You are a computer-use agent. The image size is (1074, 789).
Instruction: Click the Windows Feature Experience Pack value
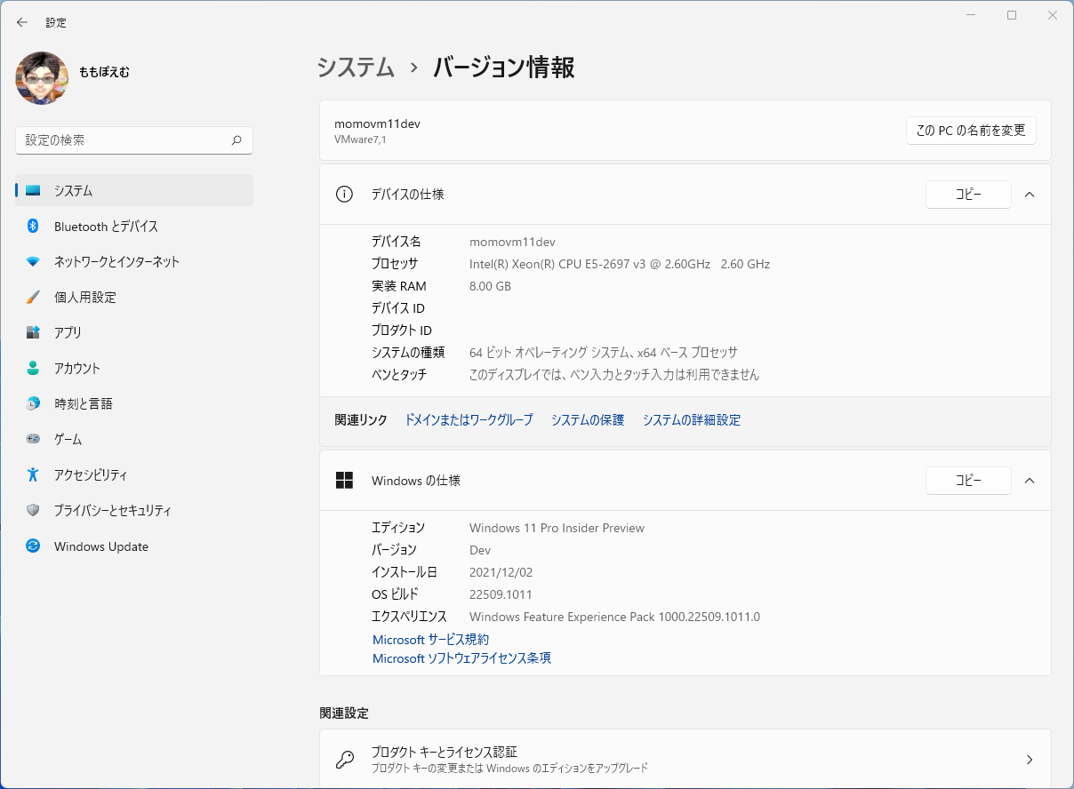coord(614,617)
